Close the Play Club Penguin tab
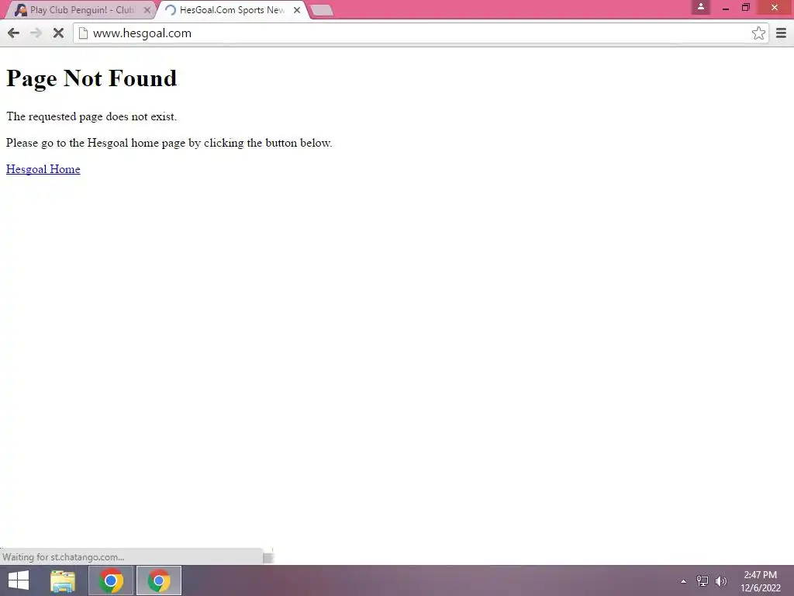This screenshot has width=794, height=596. point(147,9)
